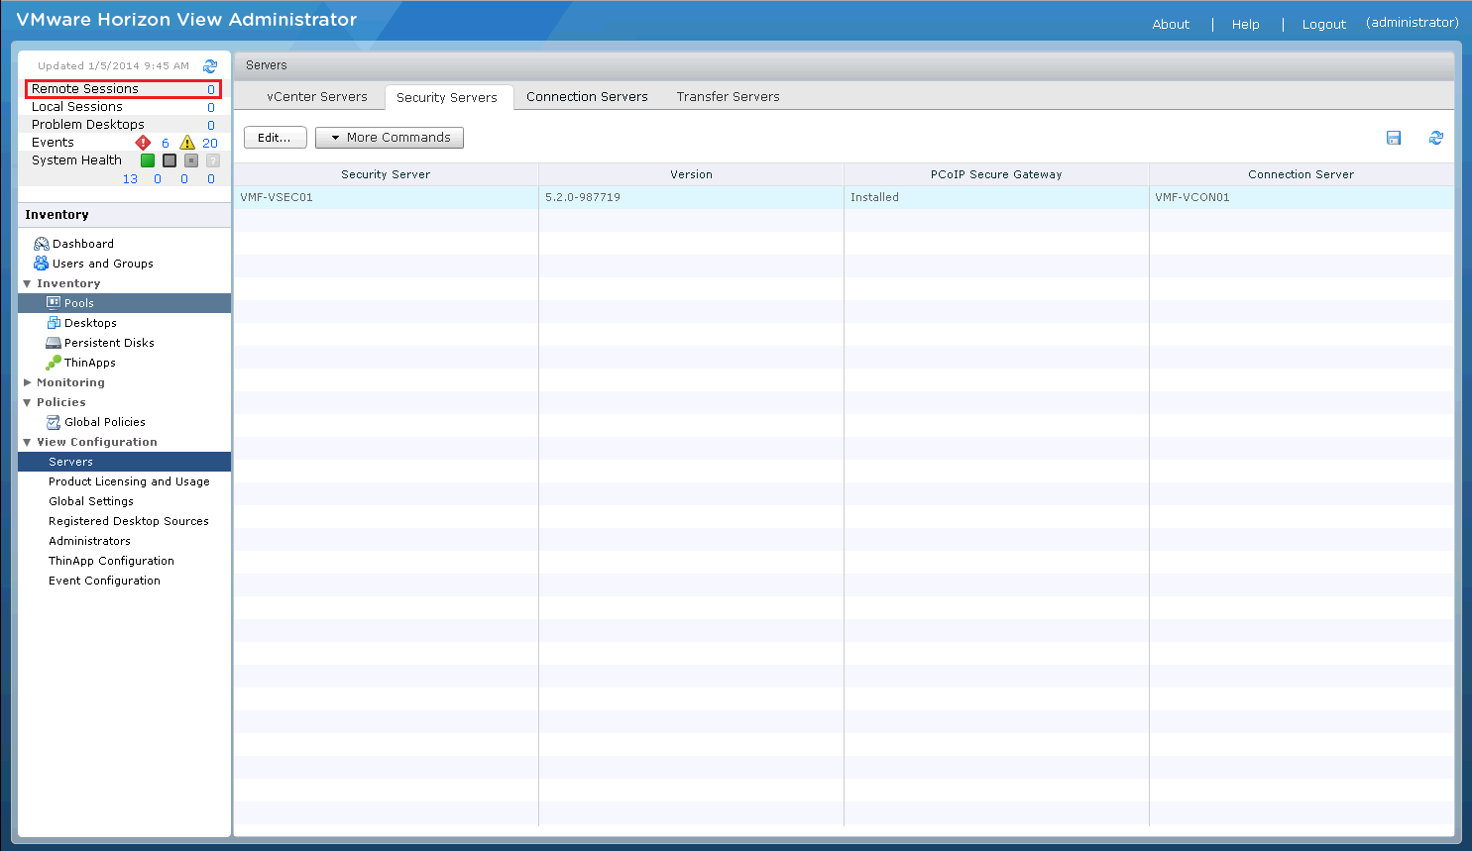Click the refresh icon beside the Updated timestamp
This screenshot has height=851, width=1472.
pos(210,66)
